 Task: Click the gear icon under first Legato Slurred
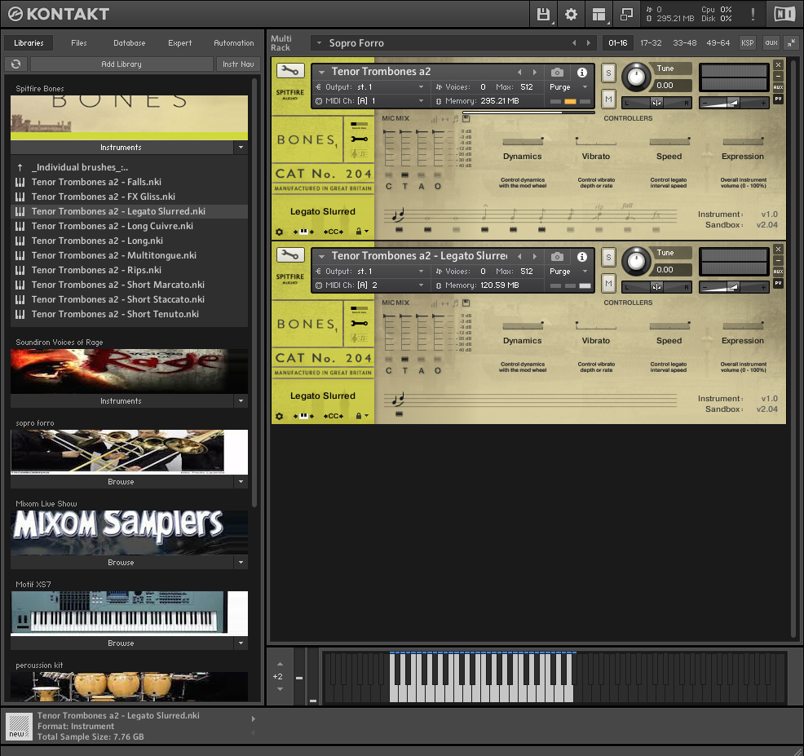coord(279,232)
